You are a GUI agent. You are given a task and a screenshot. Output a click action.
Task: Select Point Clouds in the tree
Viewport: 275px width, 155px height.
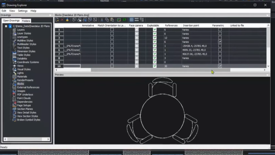pos(24,98)
